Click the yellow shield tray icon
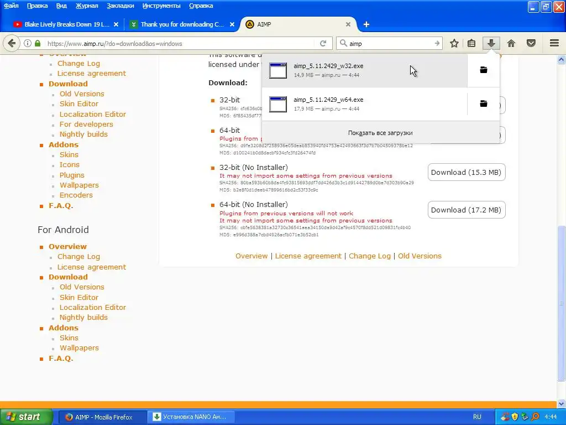This screenshot has width=566, height=425. coord(515,417)
